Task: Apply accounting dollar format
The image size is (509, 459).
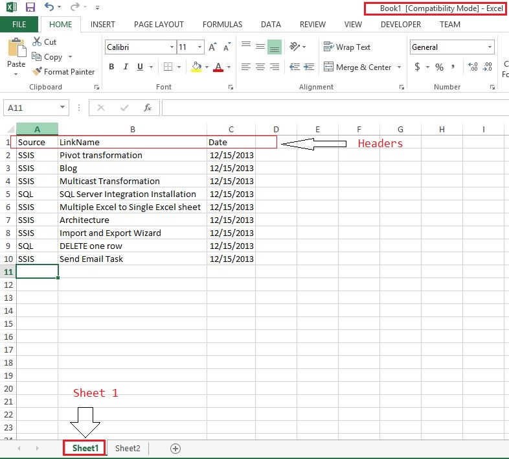Action: point(418,67)
